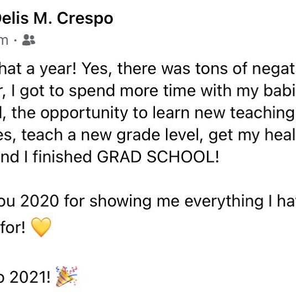Click the text 'teach a new grade level'
The width and height of the screenshot is (296, 296).
[112, 135]
